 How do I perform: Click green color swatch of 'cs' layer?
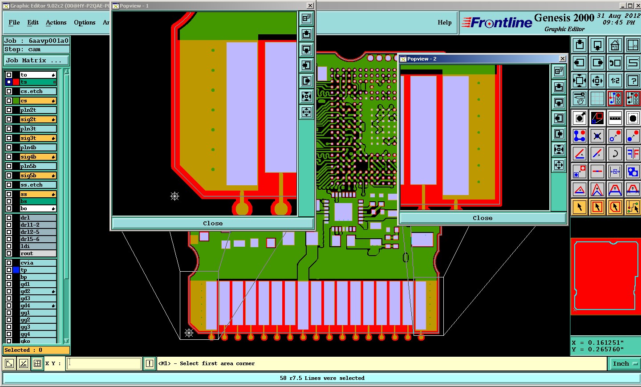pyautogui.click(x=16, y=101)
